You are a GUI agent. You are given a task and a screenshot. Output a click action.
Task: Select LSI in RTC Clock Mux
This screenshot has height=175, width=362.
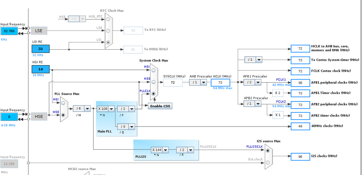pyautogui.click(x=108, y=42)
